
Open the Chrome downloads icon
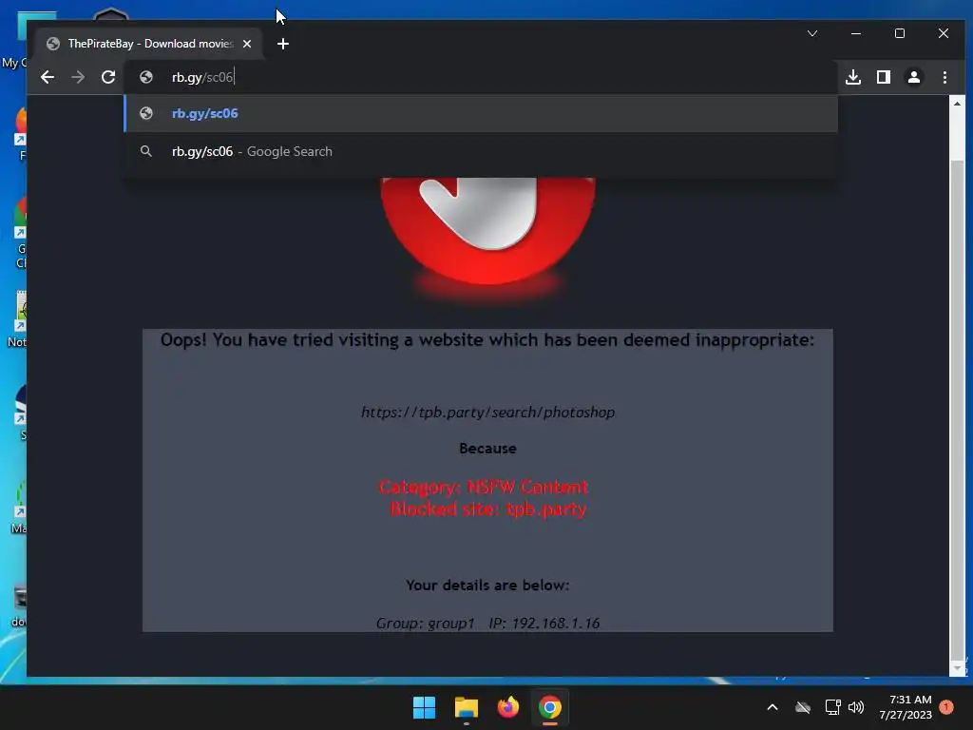coord(853,77)
